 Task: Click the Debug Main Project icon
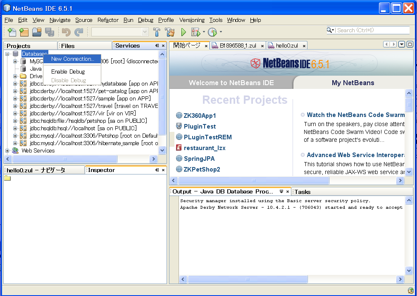[196, 32]
